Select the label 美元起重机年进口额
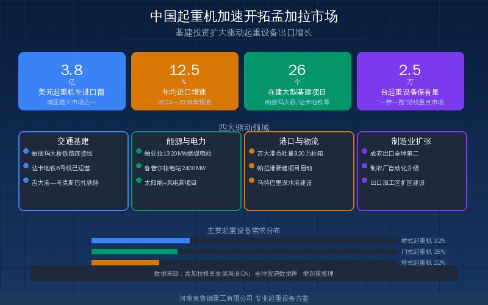The height and width of the screenshot is (305, 488). point(71,92)
